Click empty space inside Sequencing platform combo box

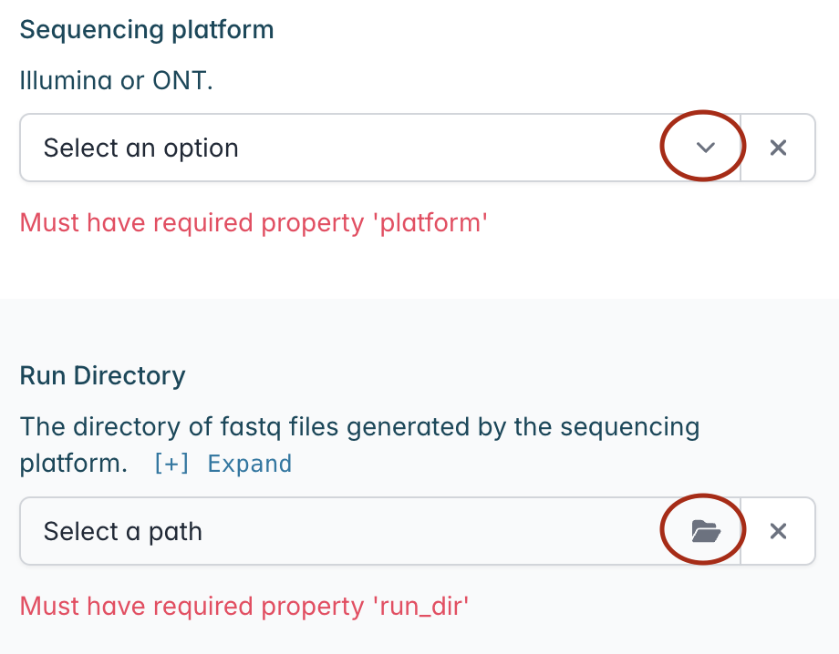pos(450,148)
